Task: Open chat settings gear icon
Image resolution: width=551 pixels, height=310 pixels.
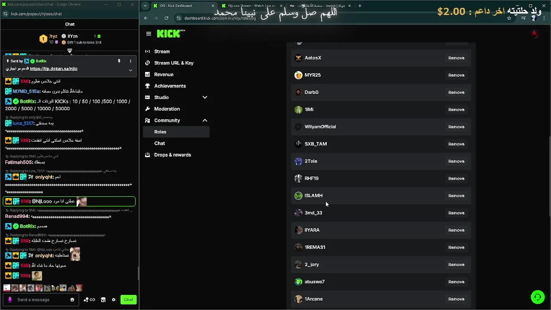Action: pos(114,300)
